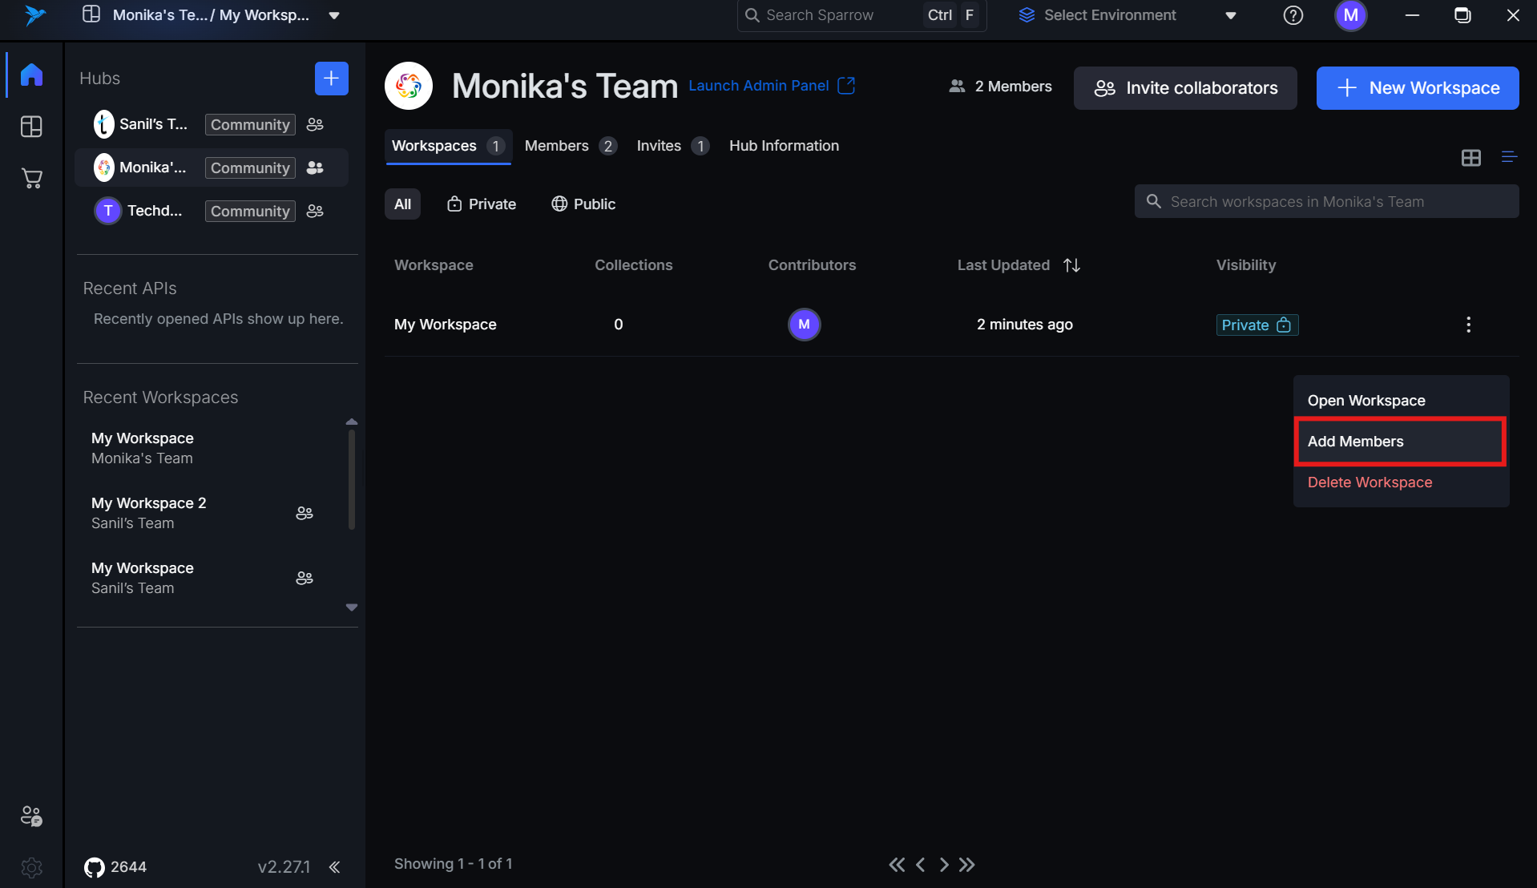Viewport: 1537px width, 888px height.
Task: Click members icon next to Monika's hub
Action: pyautogui.click(x=315, y=168)
